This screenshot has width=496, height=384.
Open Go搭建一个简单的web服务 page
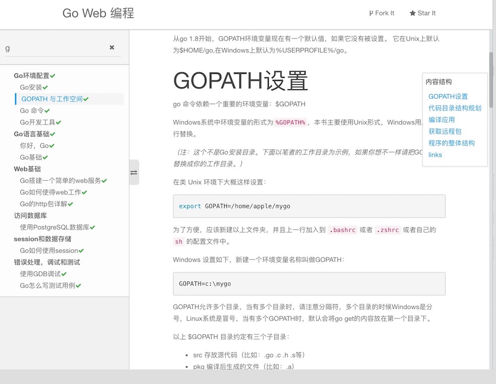pyautogui.click(x=61, y=181)
